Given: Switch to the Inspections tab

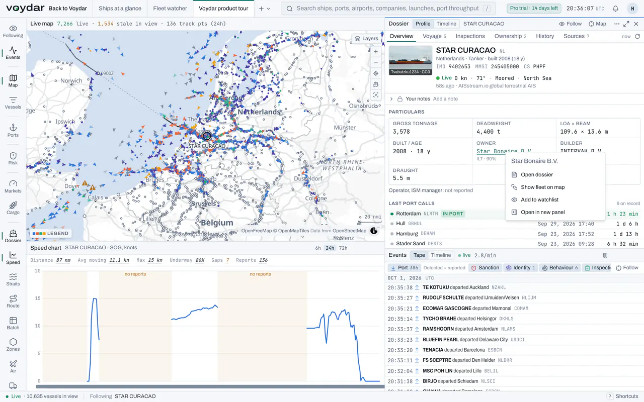Looking at the screenshot, I should coord(470,36).
